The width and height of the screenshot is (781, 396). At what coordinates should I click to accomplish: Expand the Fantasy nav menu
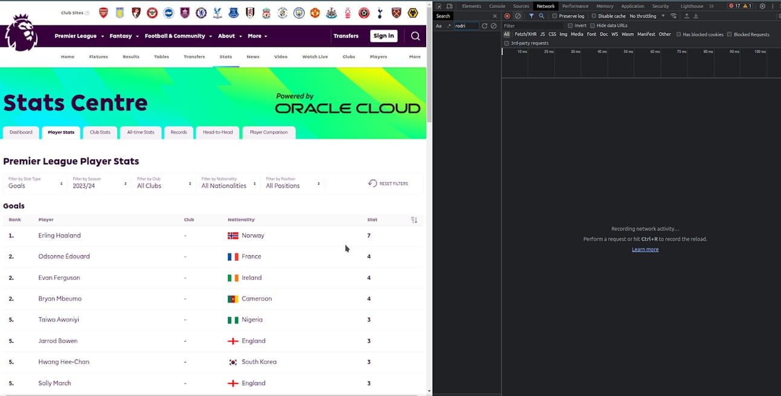[124, 36]
